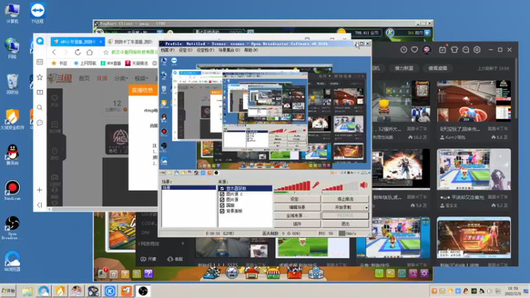Toggle 显示器获取 source checkbox
Screen dimensions: 530x298
click(x=222, y=188)
